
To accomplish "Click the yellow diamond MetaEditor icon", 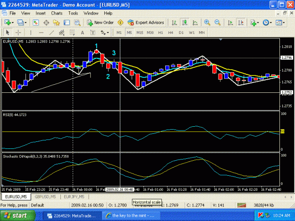I will click(120, 23).
